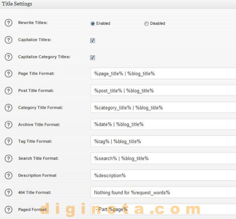Click the 'Page Title Format:' label

point(36,74)
